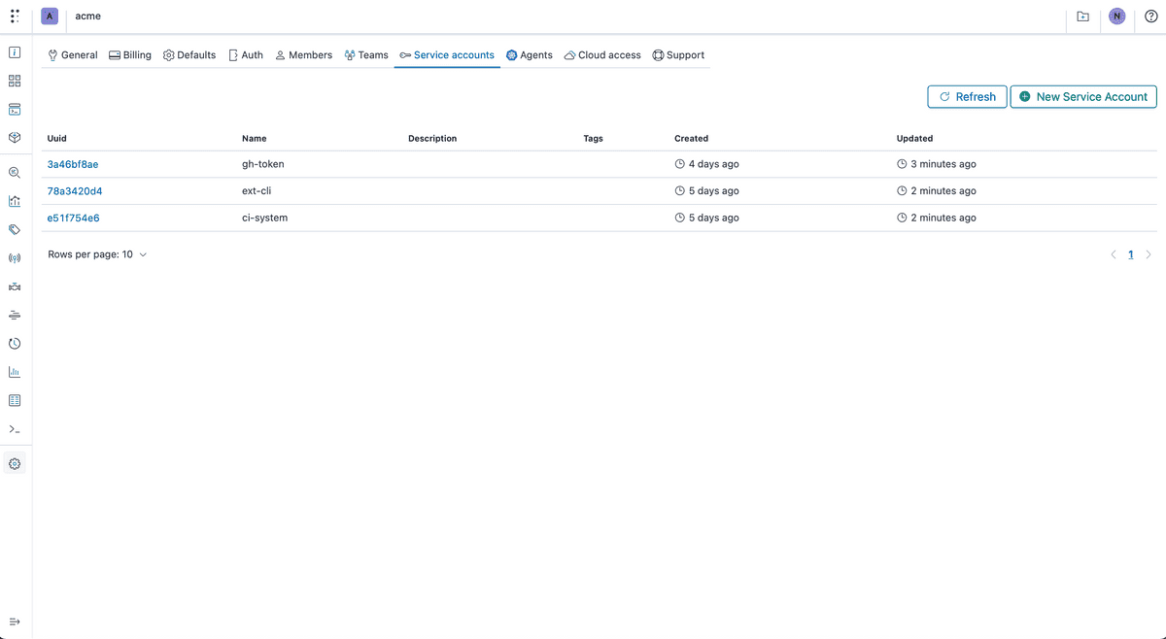Screen dimensions: 1166x639
Task: Open service account 78a3420d4
Action: [x=75, y=191]
